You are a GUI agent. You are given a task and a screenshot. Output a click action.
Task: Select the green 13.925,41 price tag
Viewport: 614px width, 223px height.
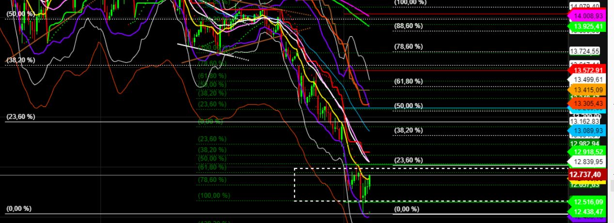pos(586,26)
